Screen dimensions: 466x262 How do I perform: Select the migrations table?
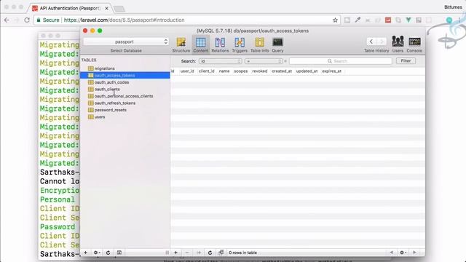tap(125, 68)
